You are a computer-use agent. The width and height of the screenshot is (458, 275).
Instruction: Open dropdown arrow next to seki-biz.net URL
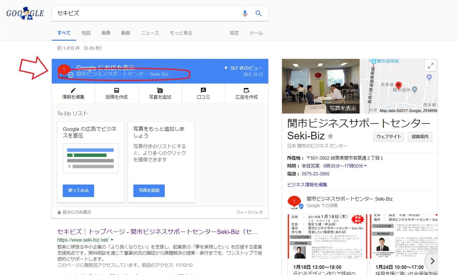click(x=112, y=240)
